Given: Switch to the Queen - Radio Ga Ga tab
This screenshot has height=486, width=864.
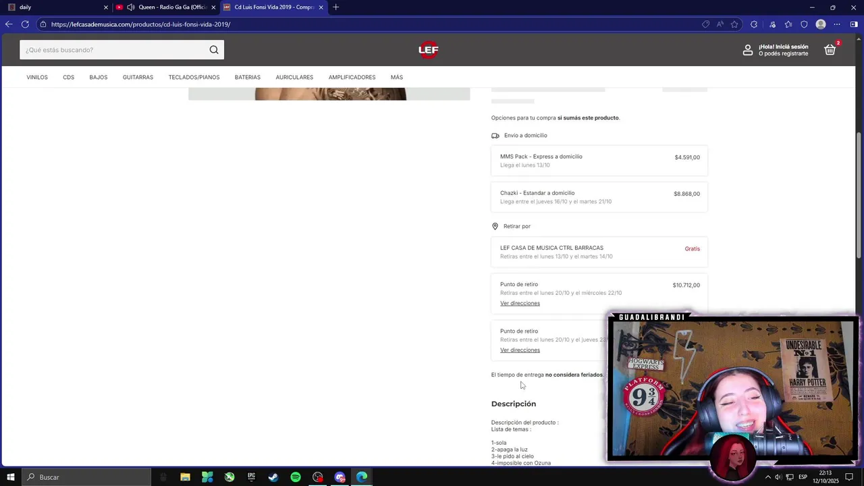Looking at the screenshot, I should pyautogui.click(x=165, y=7).
